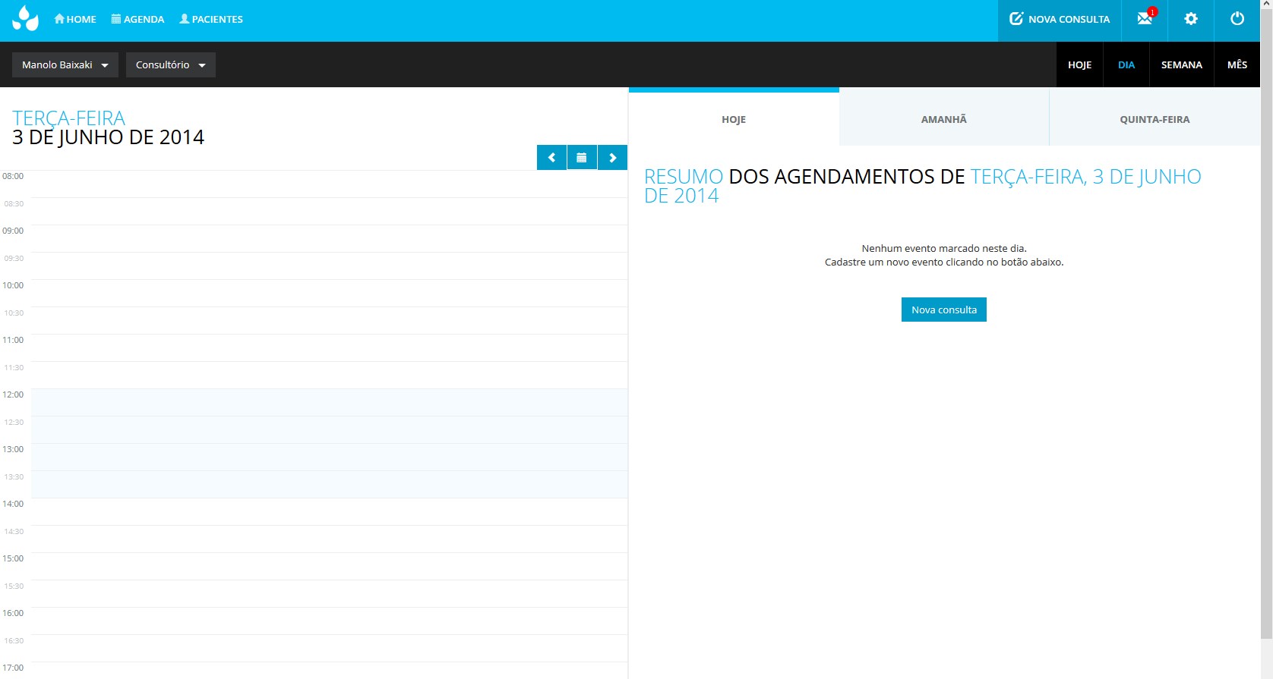
Task: Select the Semana view
Action: click(x=1181, y=65)
